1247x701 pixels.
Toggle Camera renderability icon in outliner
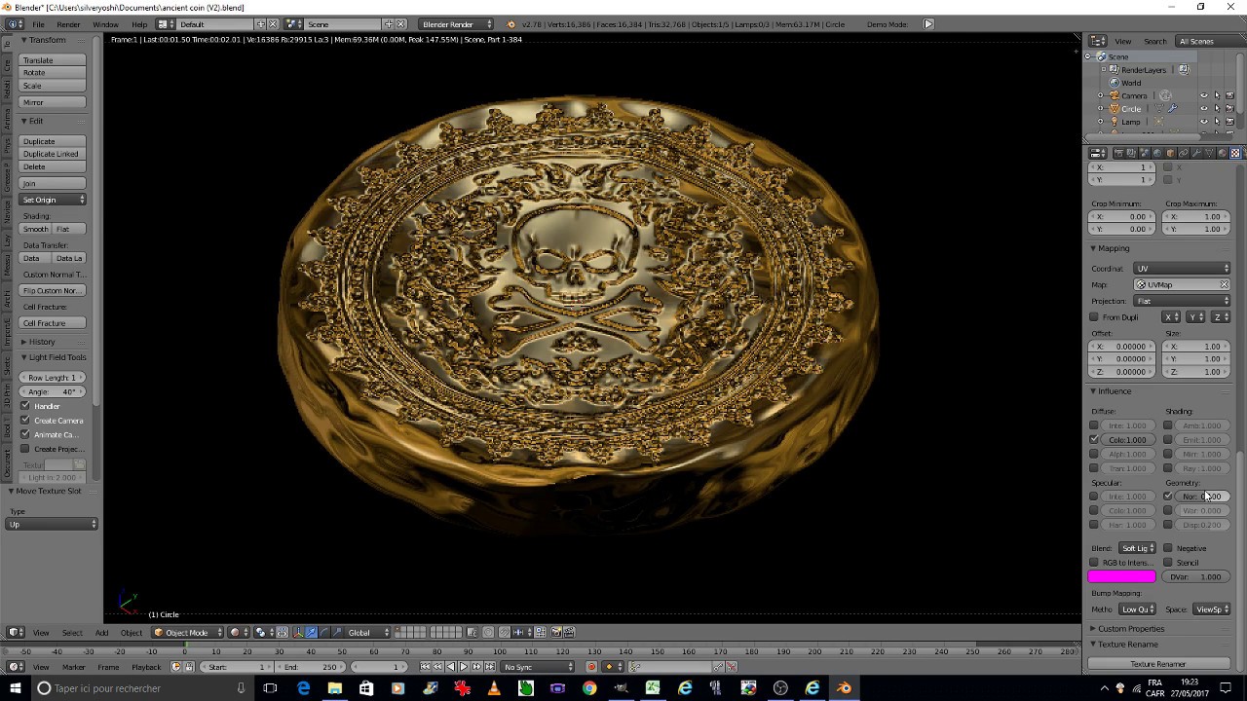1229,95
